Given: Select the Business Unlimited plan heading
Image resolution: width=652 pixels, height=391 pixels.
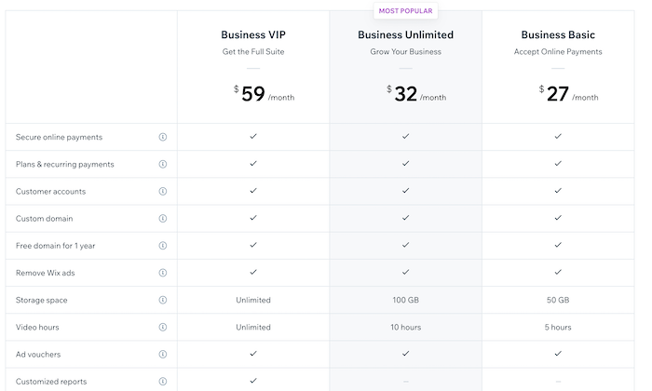Looking at the screenshot, I should 405,34.
